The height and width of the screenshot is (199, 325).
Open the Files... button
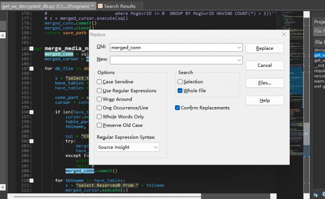[265, 83]
